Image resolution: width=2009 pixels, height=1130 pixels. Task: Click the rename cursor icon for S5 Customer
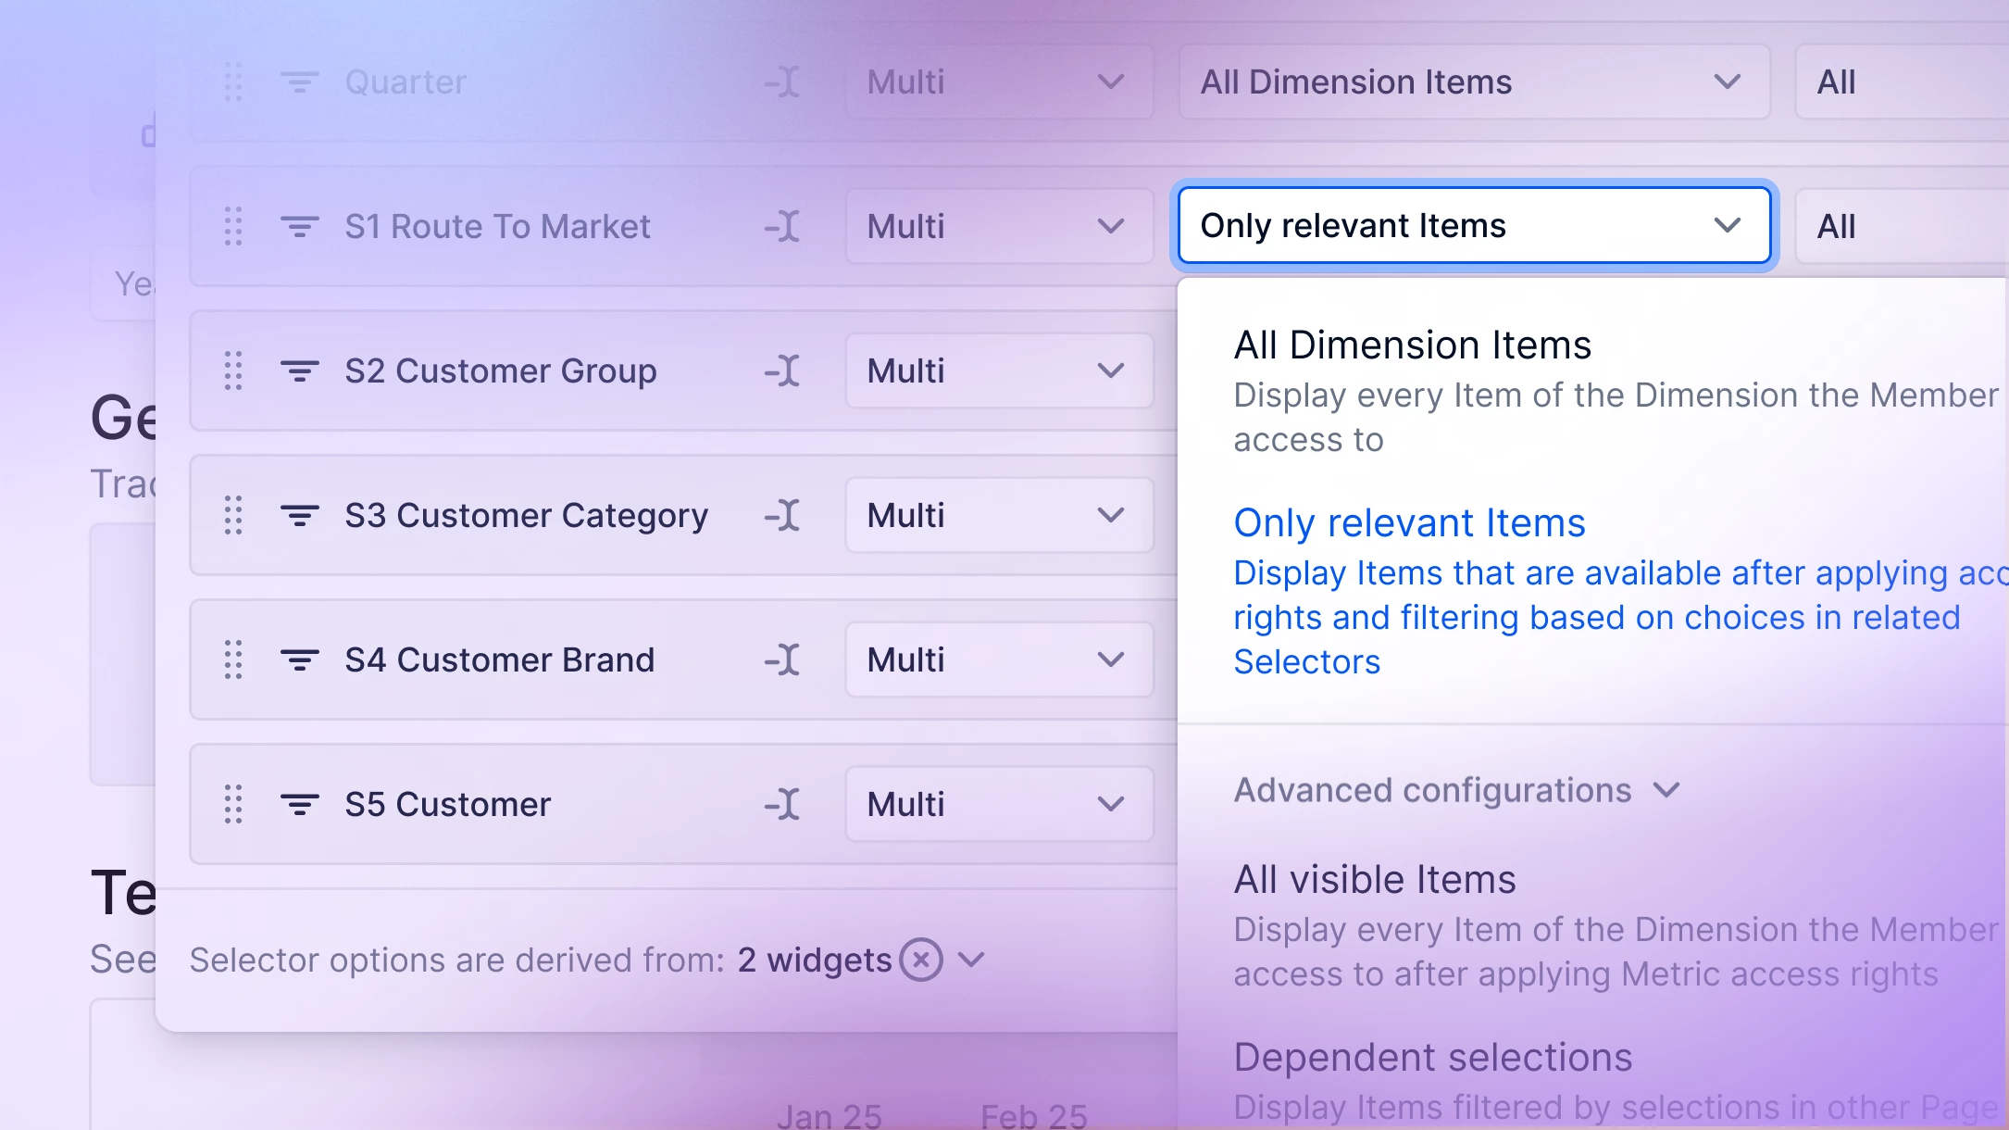coord(783,804)
